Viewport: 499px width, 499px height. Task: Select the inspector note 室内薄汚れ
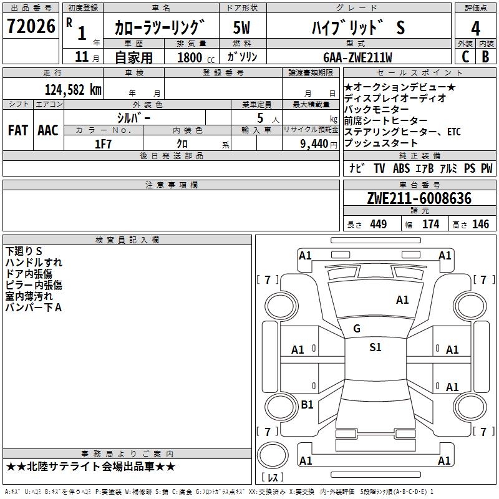tap(29, 296)
